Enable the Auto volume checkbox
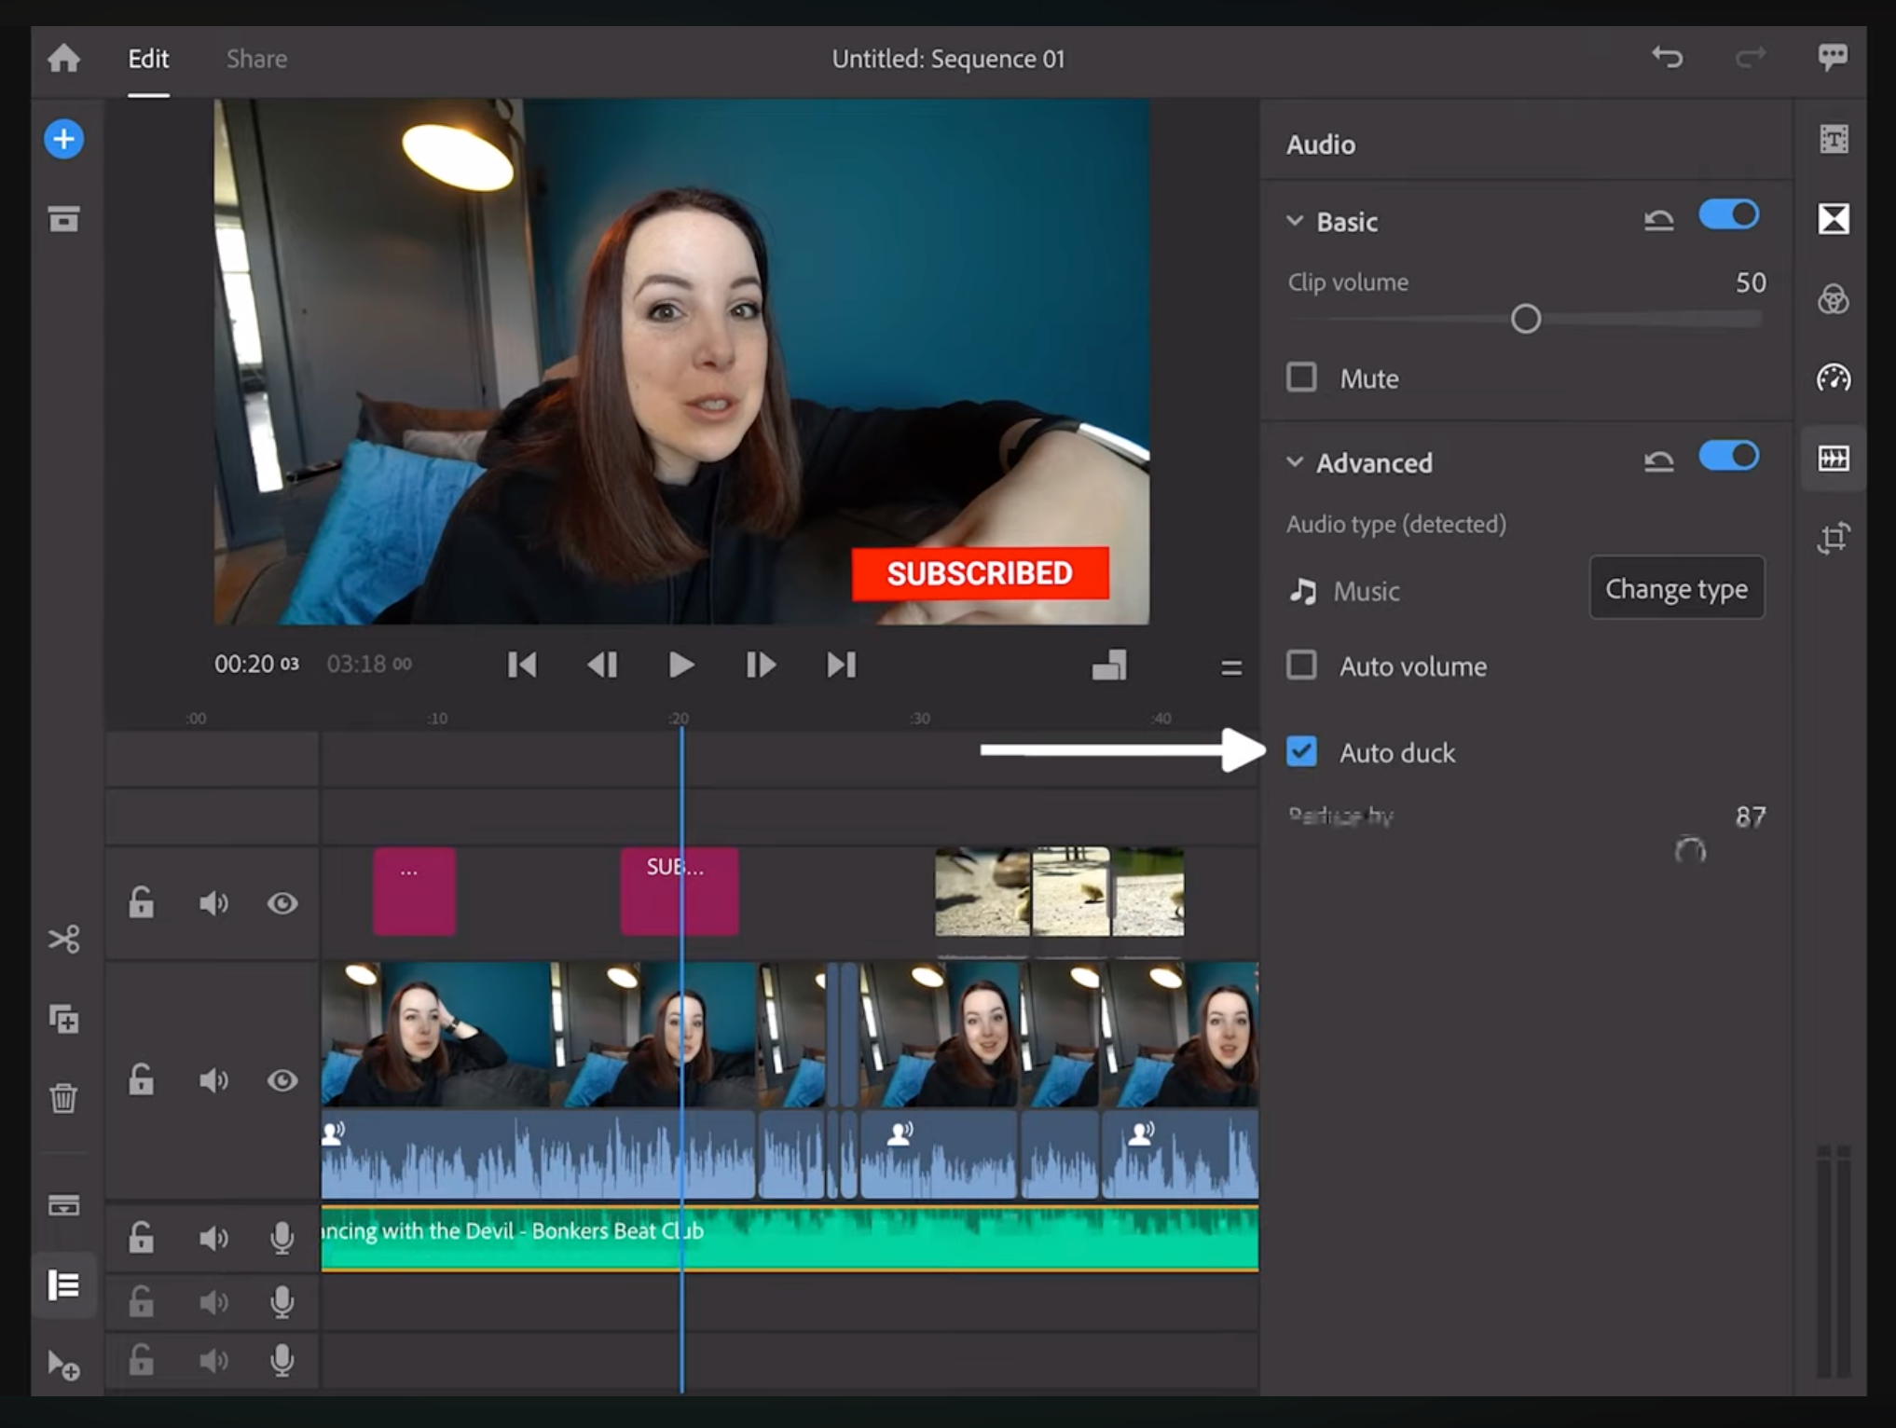 click(x=1301, y=666)
